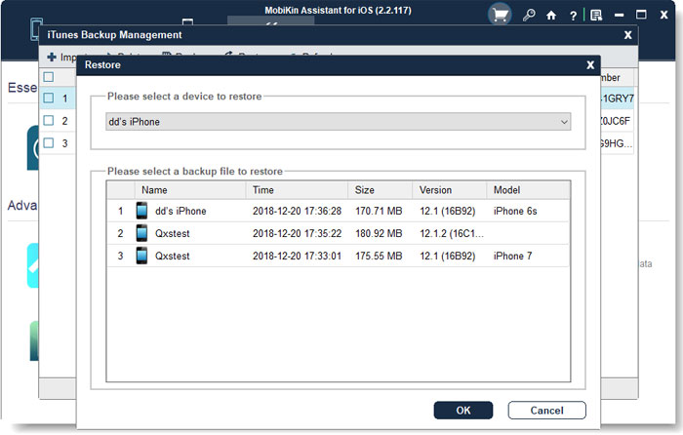The image size is (683, 435).
Task: Minimize the MobiKin Assistant window
Action: [619, 16]
